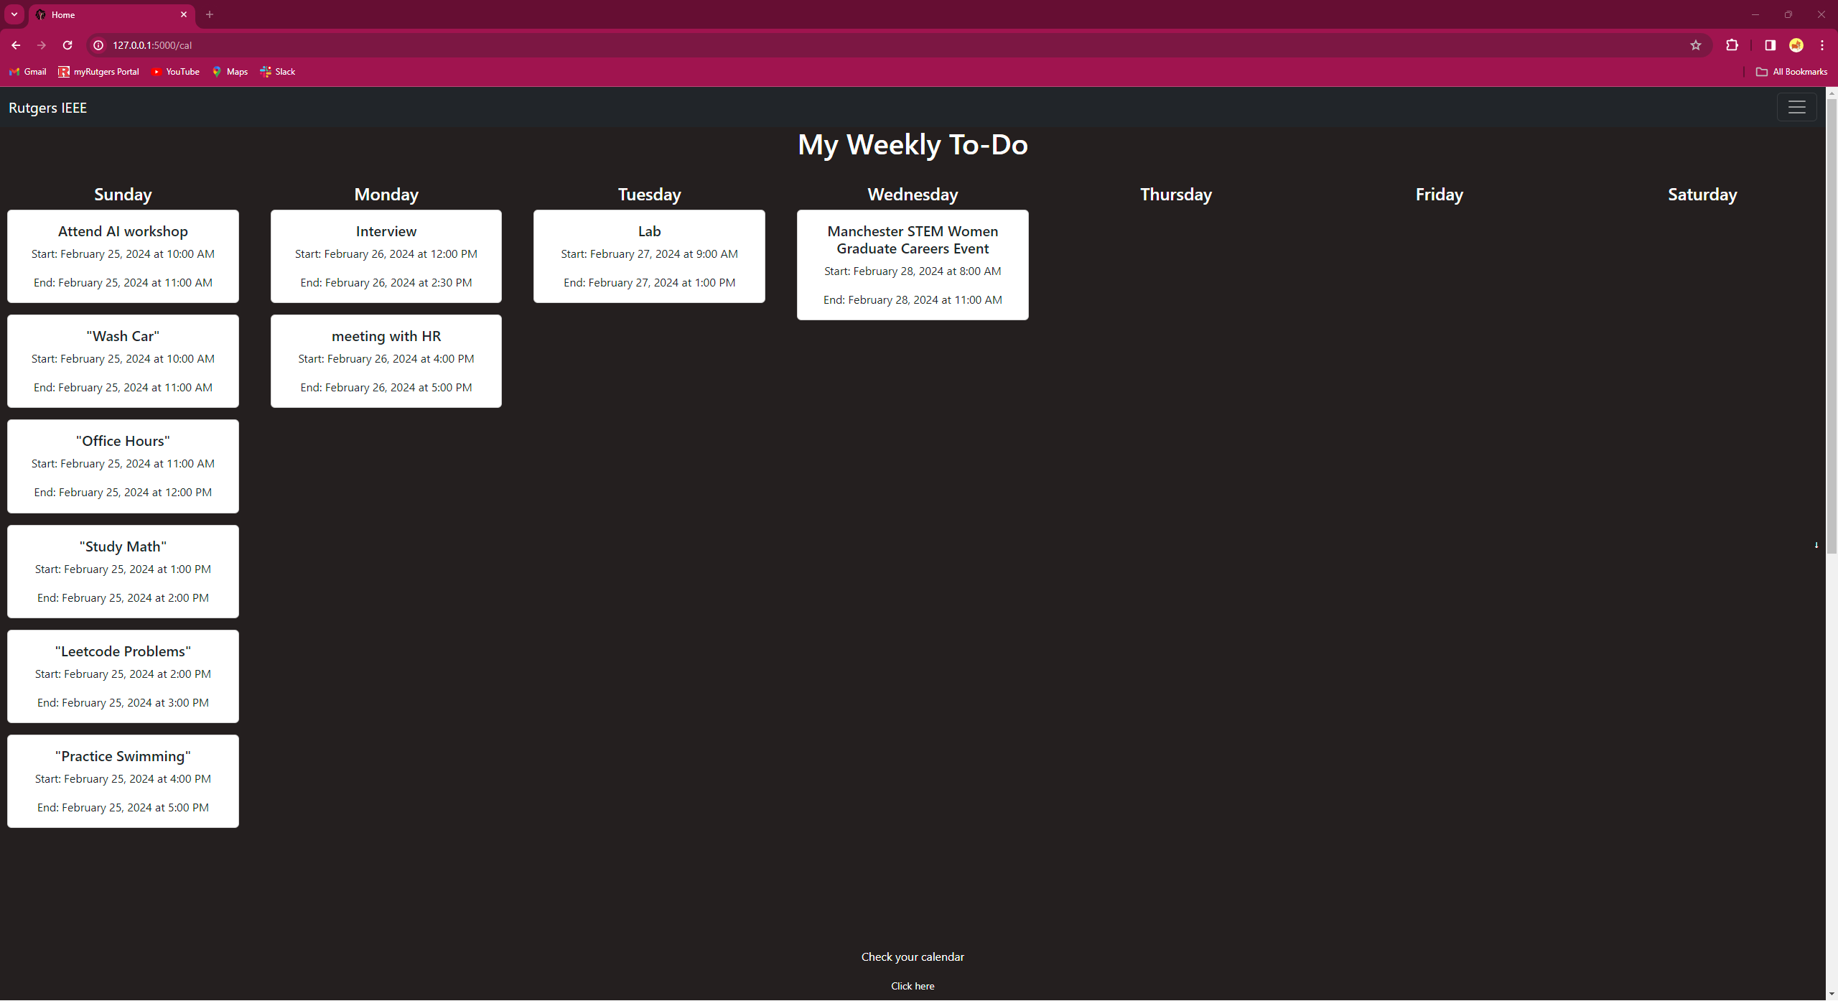
Task: Go back with browser back arrow
Action: tap(16, 45)
